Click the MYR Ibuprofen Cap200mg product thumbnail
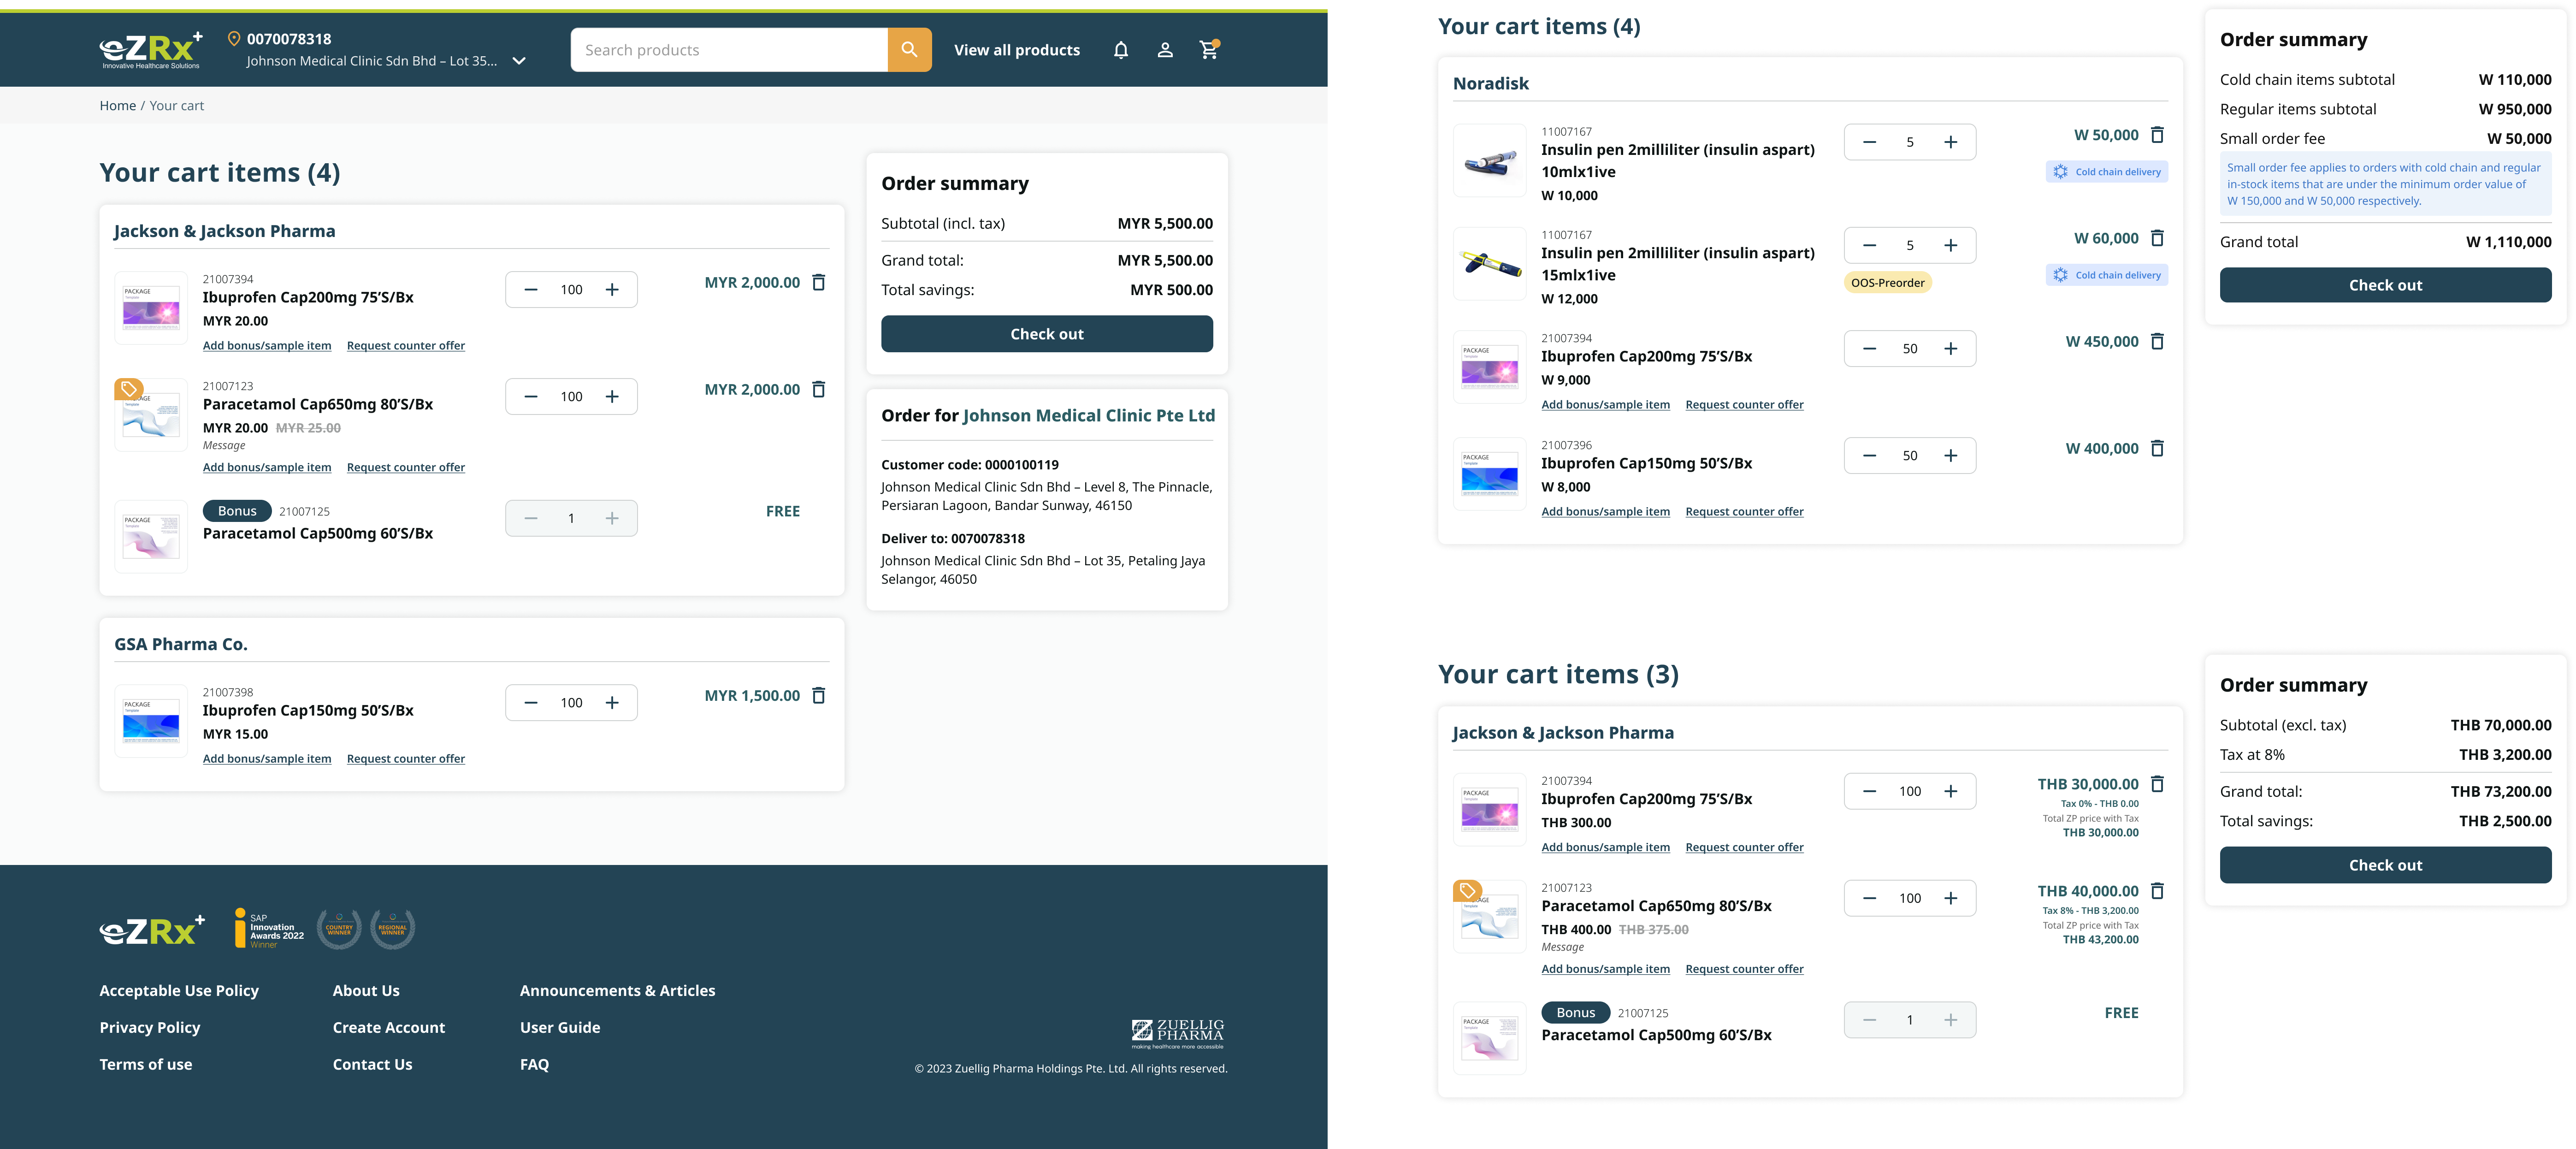Screen dimensions: 2576x1149 151,308
